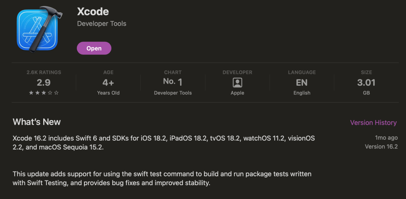Viewport: 406px width, 199px height.
Task: Click the swift test command paragraph
Action: [x=162, y=178]
